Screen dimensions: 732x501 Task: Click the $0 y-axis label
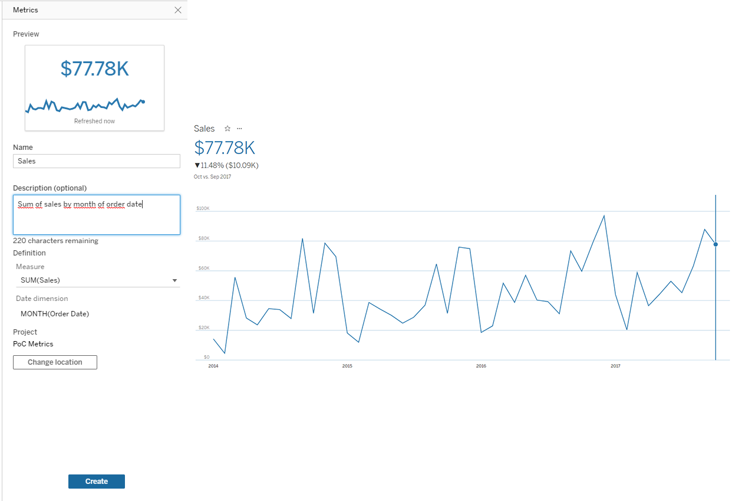click(206, 357)
